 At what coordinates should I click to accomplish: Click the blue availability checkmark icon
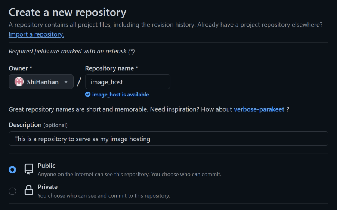click(88, 95)
